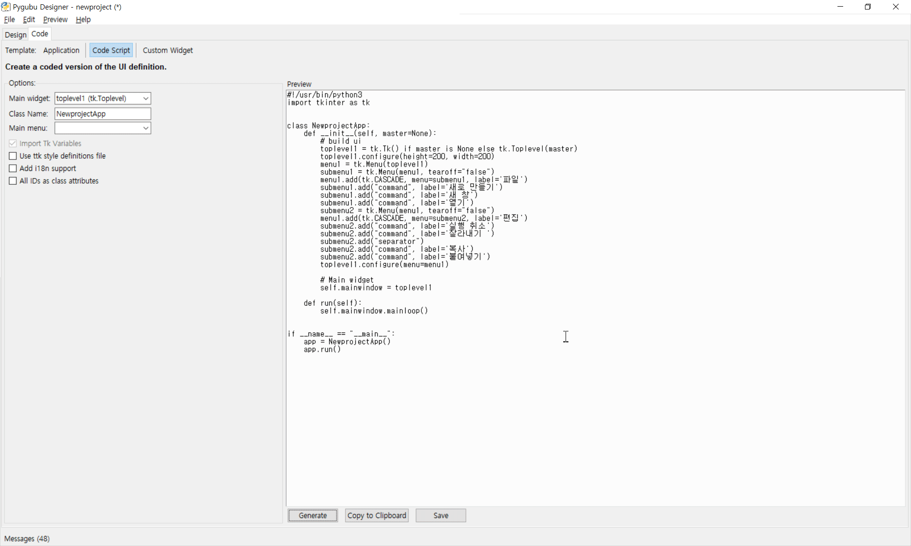Image resolution: width=911 pixels, height=546 pixels.
Task: Open the Preview menu
Action: tap(55, 19)
